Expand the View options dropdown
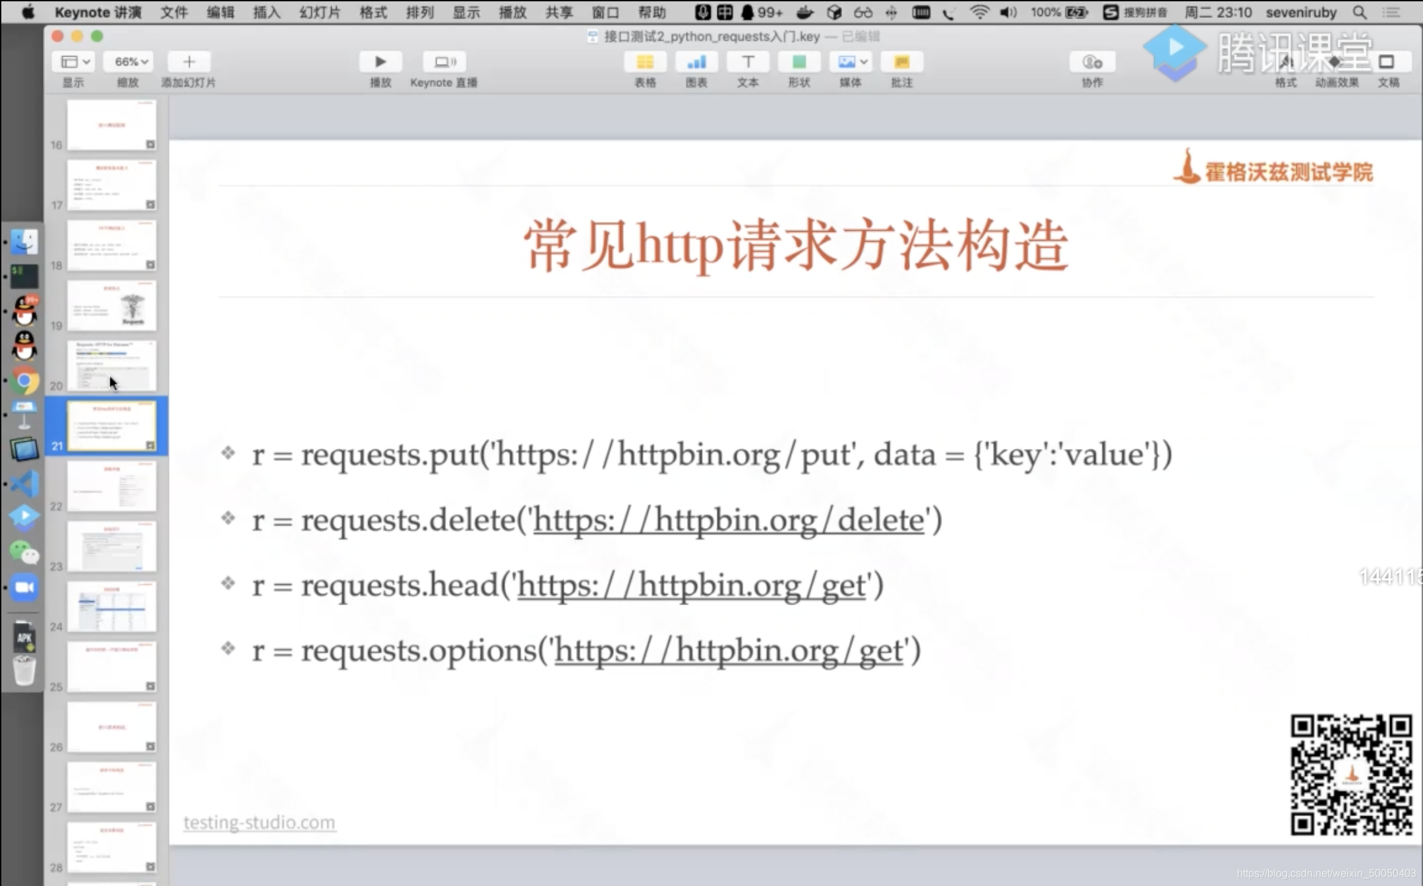Screen dimensions: 1423x886 point(75,62)
